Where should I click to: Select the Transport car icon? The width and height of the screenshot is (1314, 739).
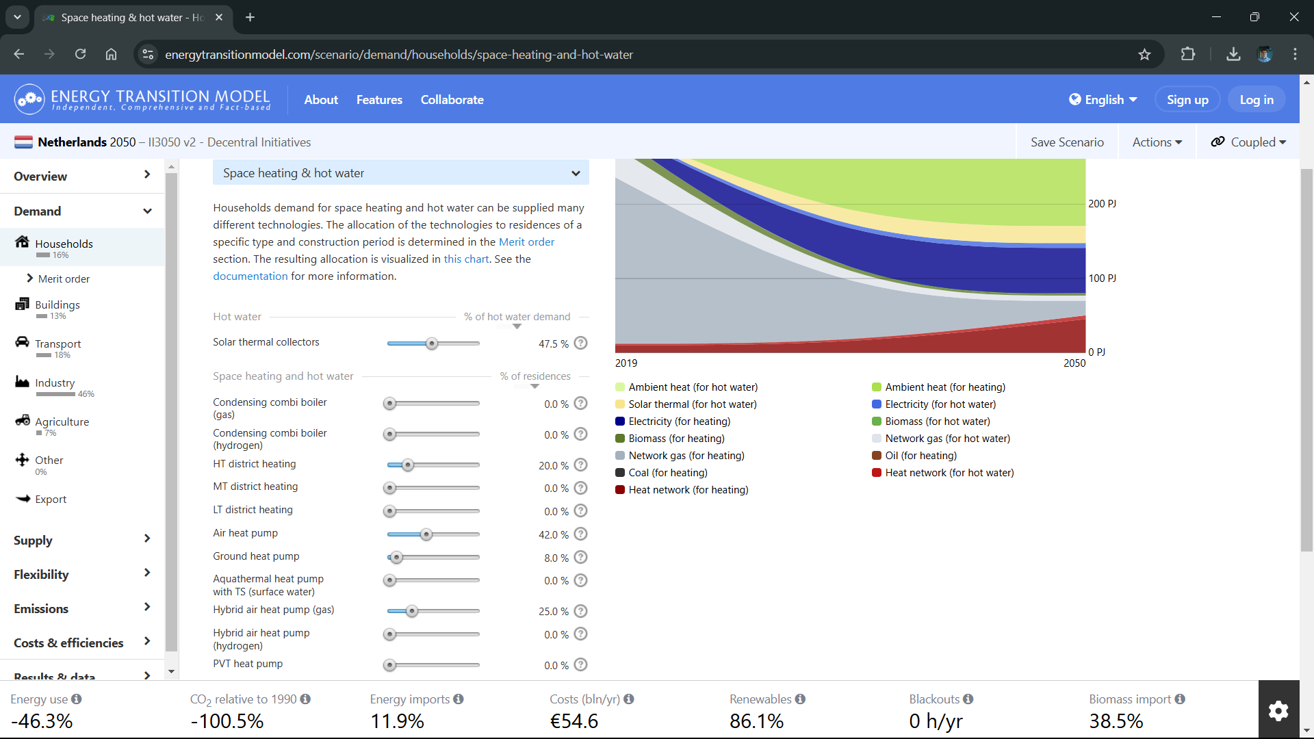coord(22,341)
